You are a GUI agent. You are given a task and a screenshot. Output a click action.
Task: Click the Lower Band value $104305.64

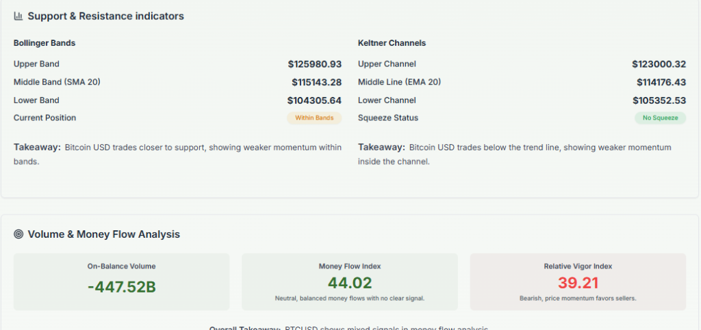314,100
